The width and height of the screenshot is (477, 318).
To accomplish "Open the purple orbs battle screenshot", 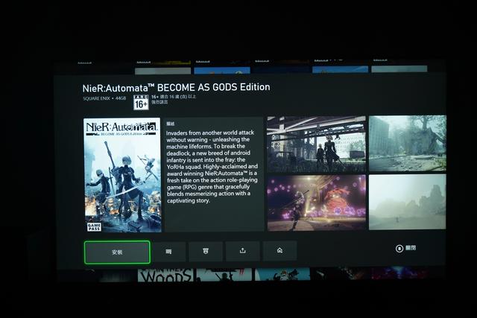I will [316, 203].
